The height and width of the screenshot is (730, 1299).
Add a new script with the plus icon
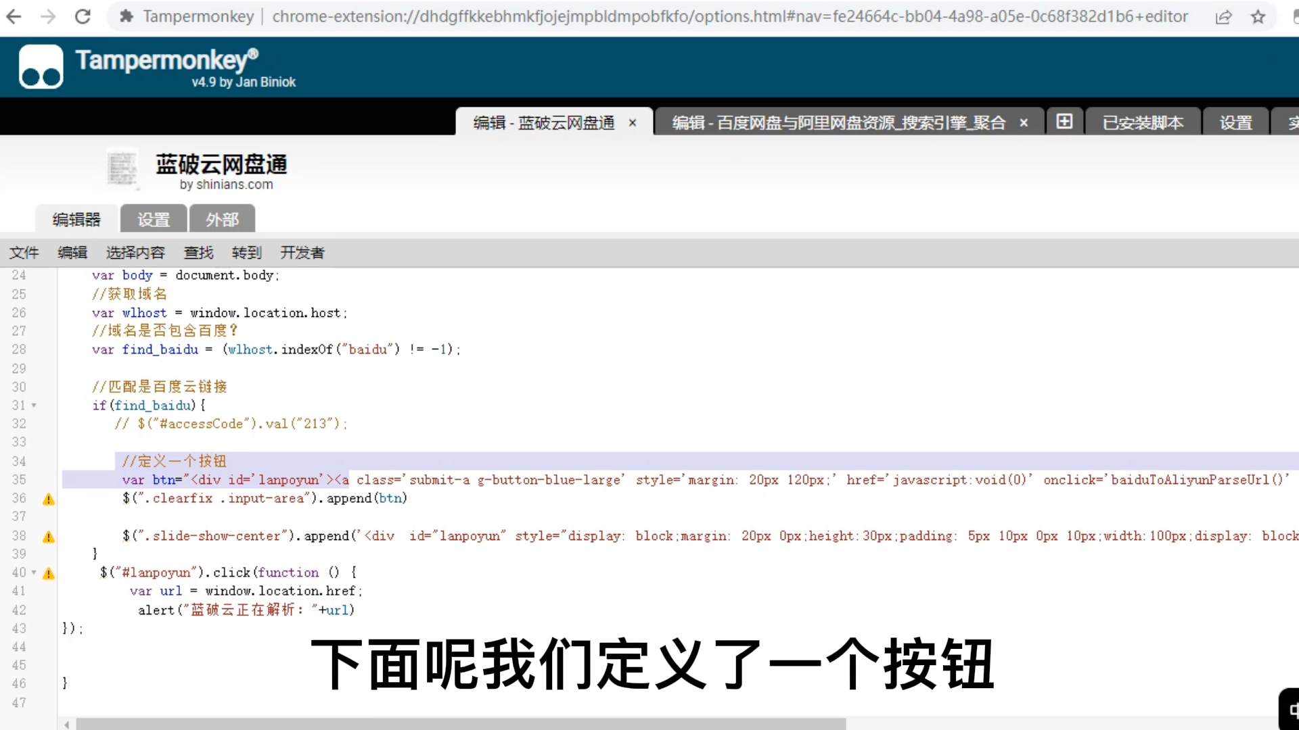(1064, 122)
